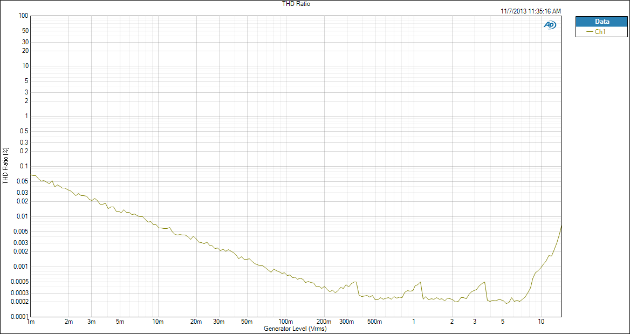
Task: Click the 0.0001 value on the Y axis
Action: click(x=20, y=317)
